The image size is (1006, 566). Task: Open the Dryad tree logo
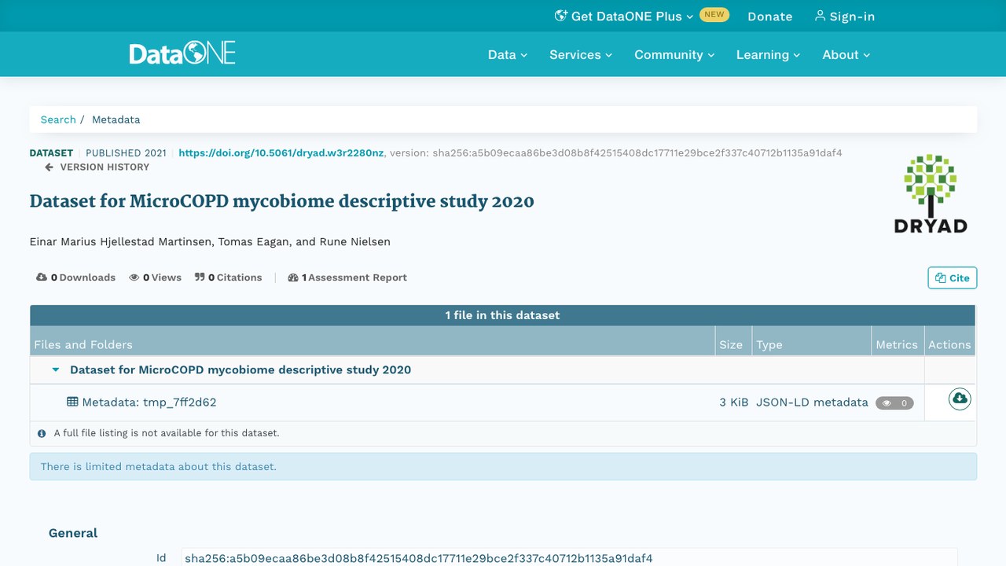[931, 194]
